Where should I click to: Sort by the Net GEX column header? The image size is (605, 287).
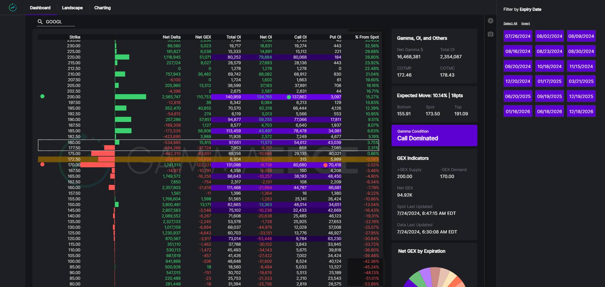click(203, 37)
